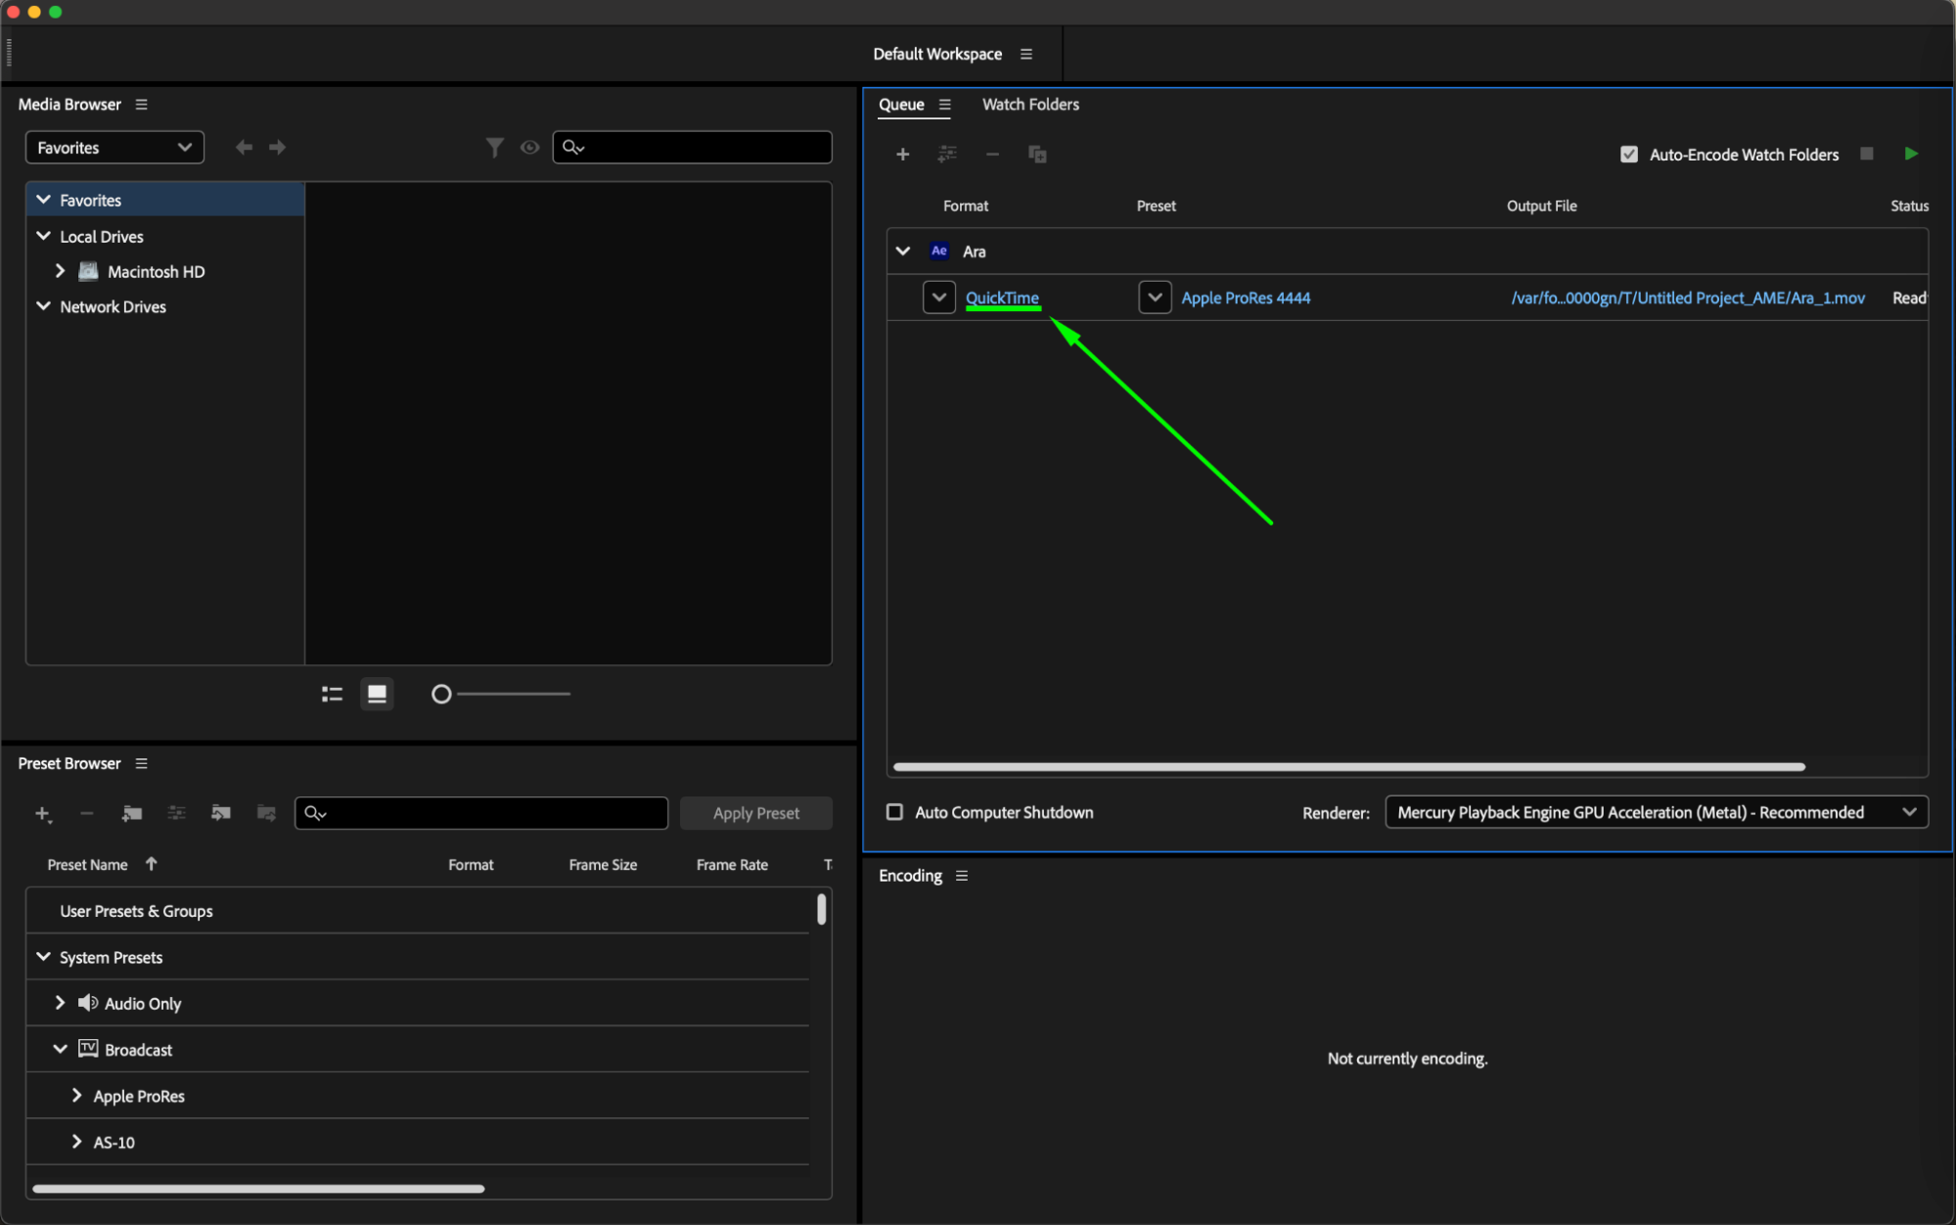Toggle the eye icon in Media Browser
This screenshot has width=1956, height=1226.
coord(529,148)
